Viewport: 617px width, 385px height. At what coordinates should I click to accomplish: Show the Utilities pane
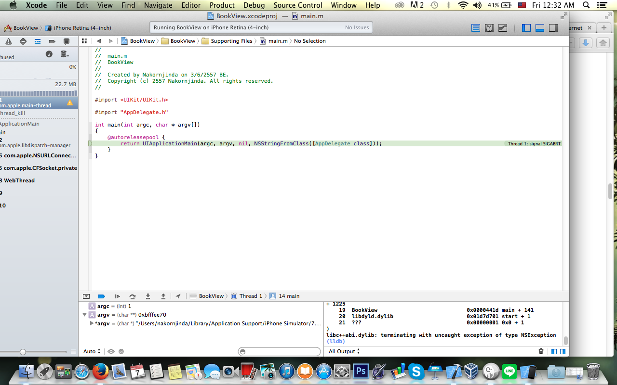(x=553, y=28)
